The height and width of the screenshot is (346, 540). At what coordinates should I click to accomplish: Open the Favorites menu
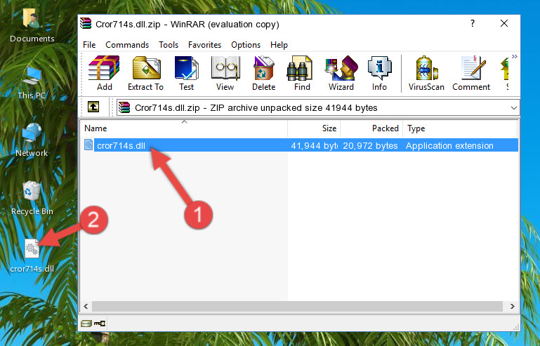tap(204, 45)
